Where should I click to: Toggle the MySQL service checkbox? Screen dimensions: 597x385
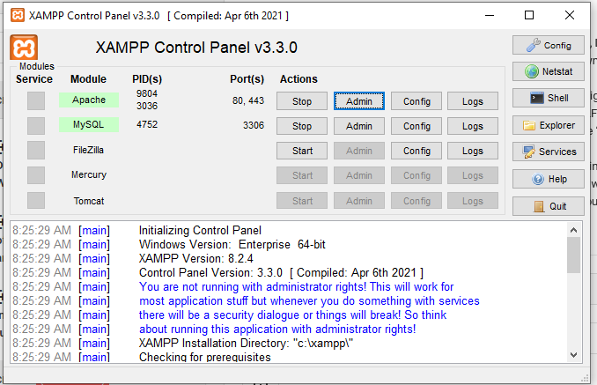tap(36, 126)
